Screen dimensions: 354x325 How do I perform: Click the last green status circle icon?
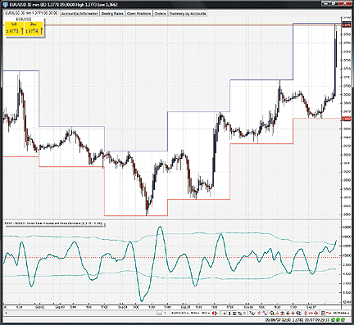[343, 320]
